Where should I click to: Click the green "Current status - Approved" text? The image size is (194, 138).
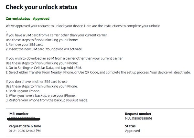click(27, 19)
